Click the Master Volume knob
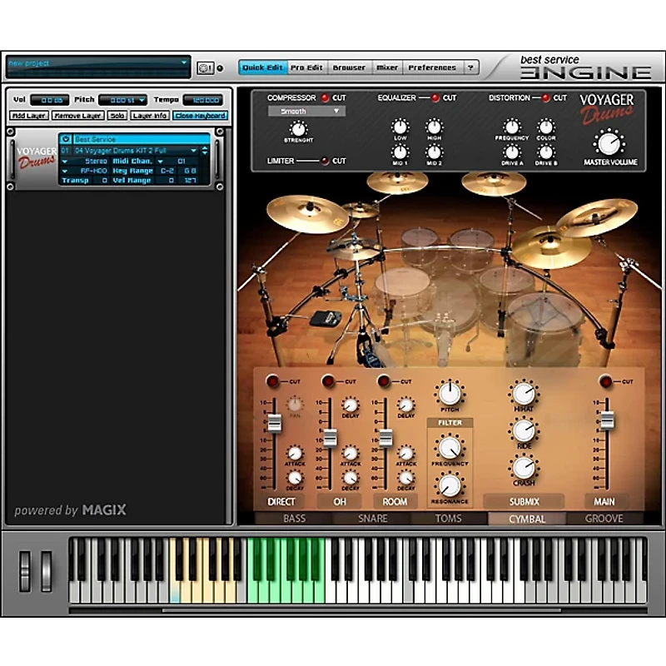The width and height of the screenshot is (666, 666). click(x=611, y=145)
